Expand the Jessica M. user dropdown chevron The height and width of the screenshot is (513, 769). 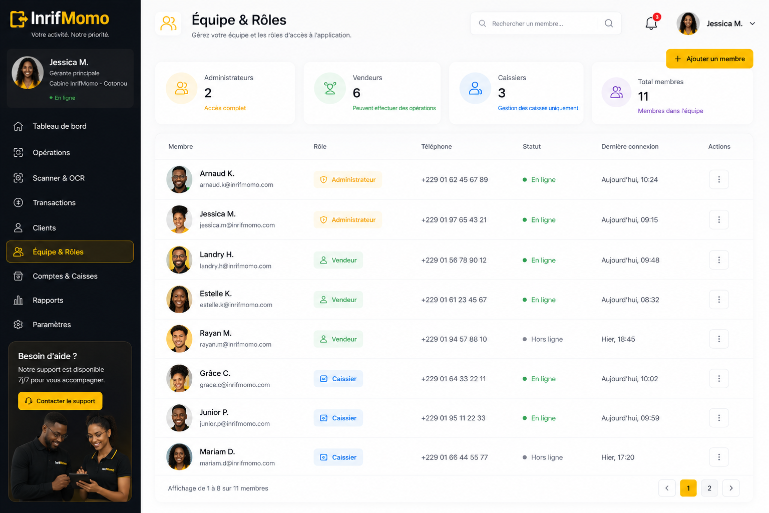pyautogui.click(x=752, y=24)
